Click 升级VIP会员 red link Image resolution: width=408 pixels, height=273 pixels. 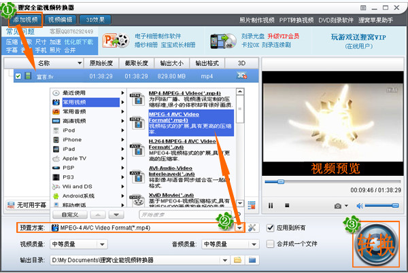(x=284, y=36)
